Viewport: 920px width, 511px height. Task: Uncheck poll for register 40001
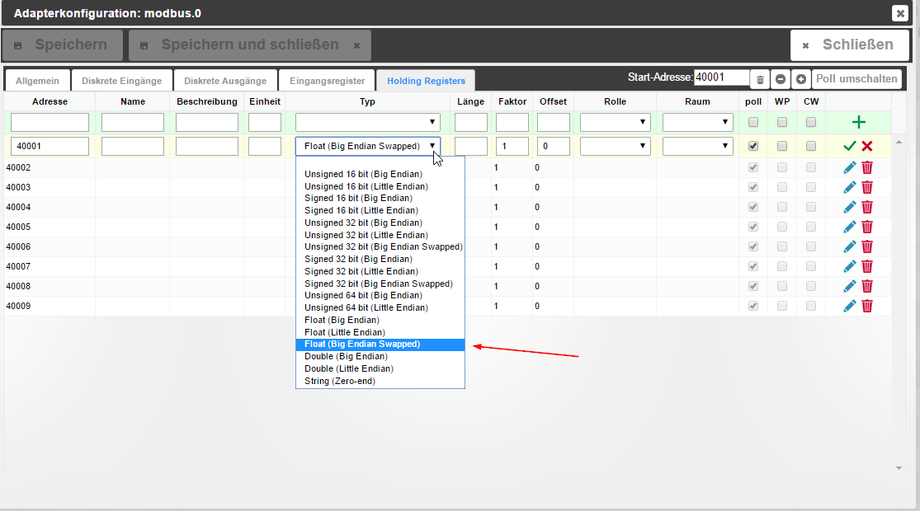tap(753, 146)
